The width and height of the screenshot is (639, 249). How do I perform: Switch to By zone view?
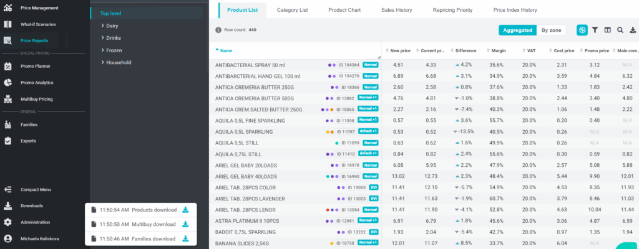tap(551, 30)
